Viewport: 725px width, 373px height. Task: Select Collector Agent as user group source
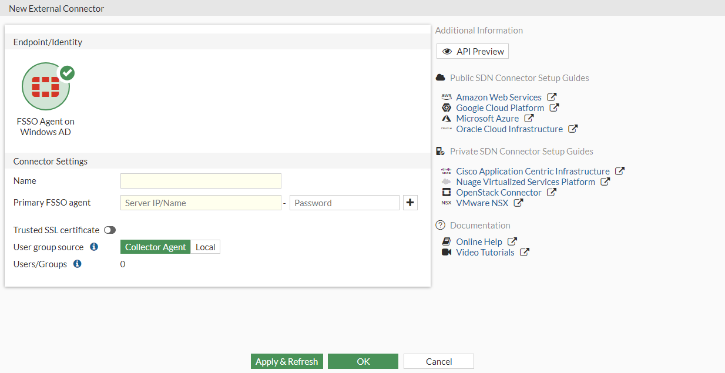click(x=156, y=247)
